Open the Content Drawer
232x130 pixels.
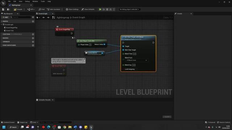(8, 122)
